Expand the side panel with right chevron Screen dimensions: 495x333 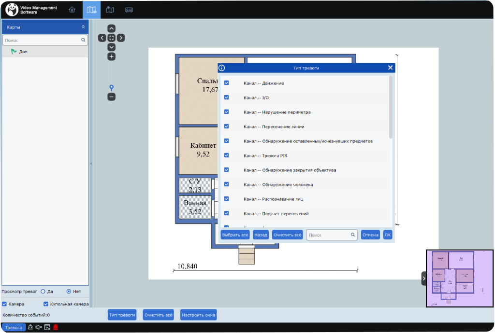click(x=423, y=278)
